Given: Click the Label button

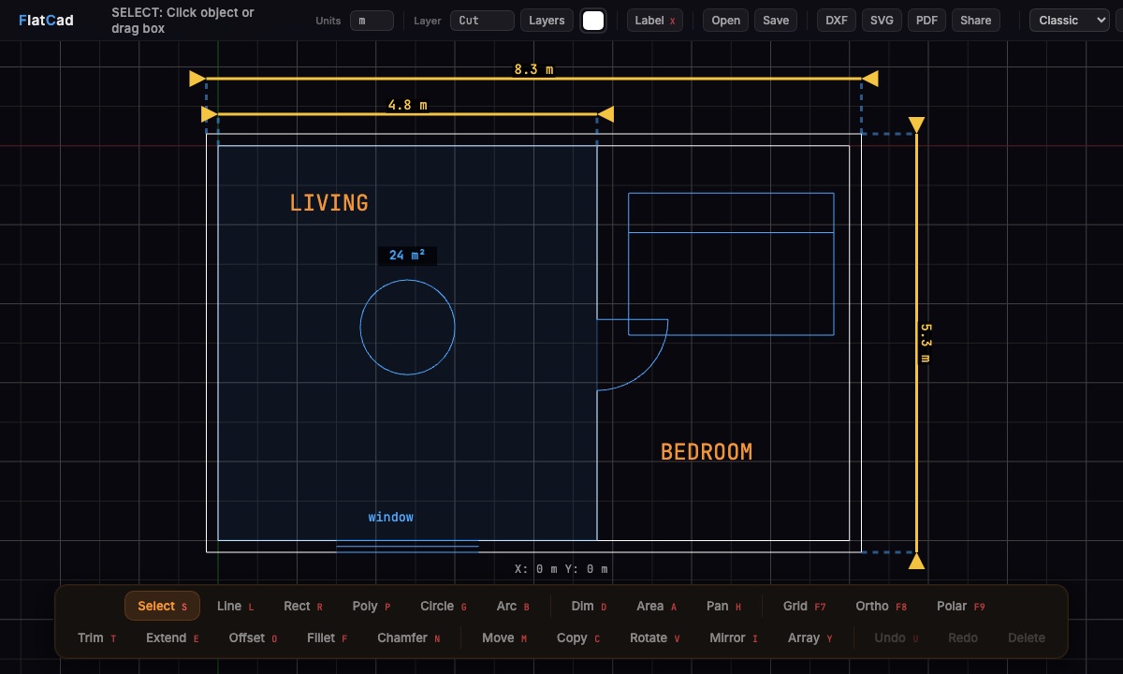Looking at the screenshot, I should (655, 21).
